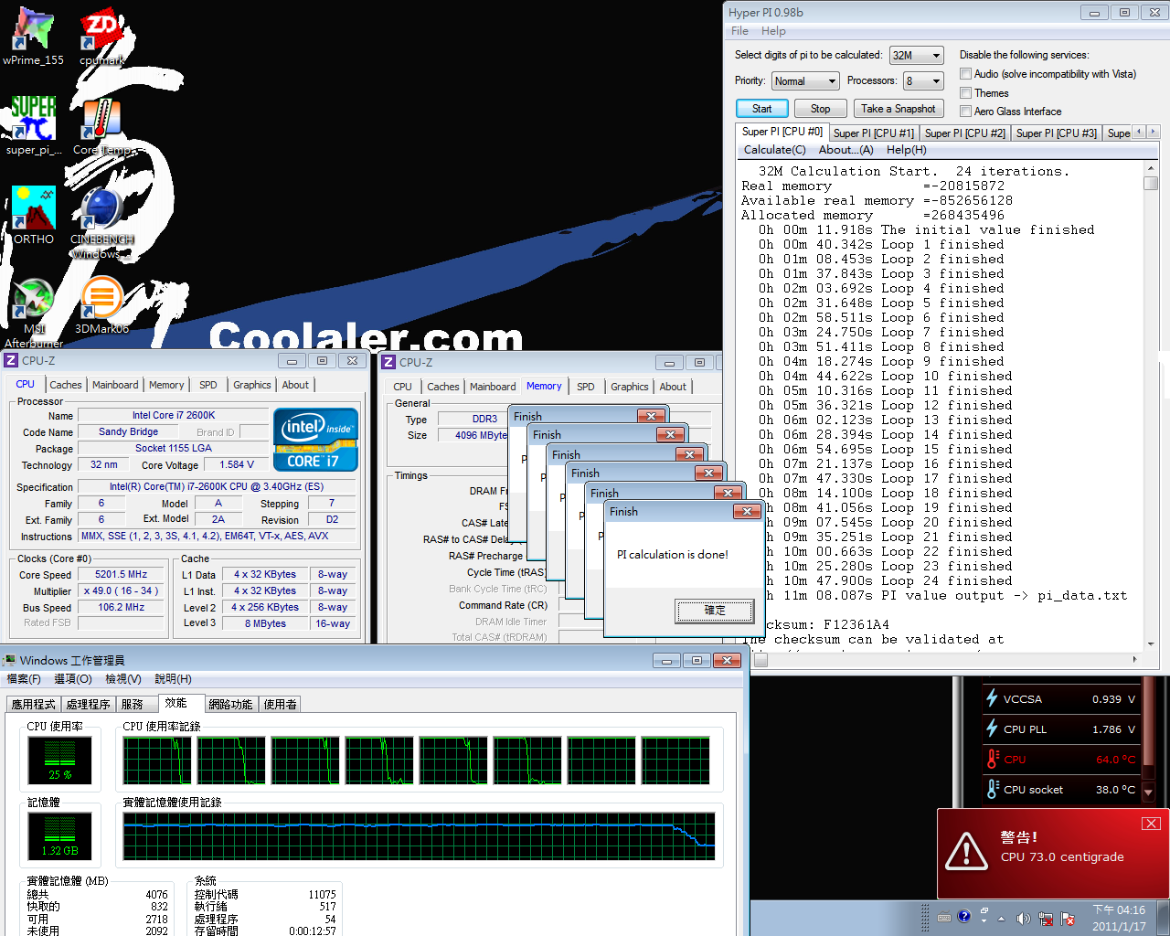Toggle Audio service disable checkbox in Hyper PI
The height and width of the screenshot is (936, 1170).
[x=965, y=74]
